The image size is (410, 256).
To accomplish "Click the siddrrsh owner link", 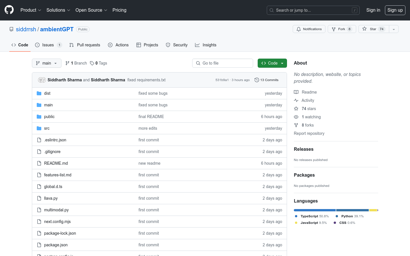I will tap(26, 29).
